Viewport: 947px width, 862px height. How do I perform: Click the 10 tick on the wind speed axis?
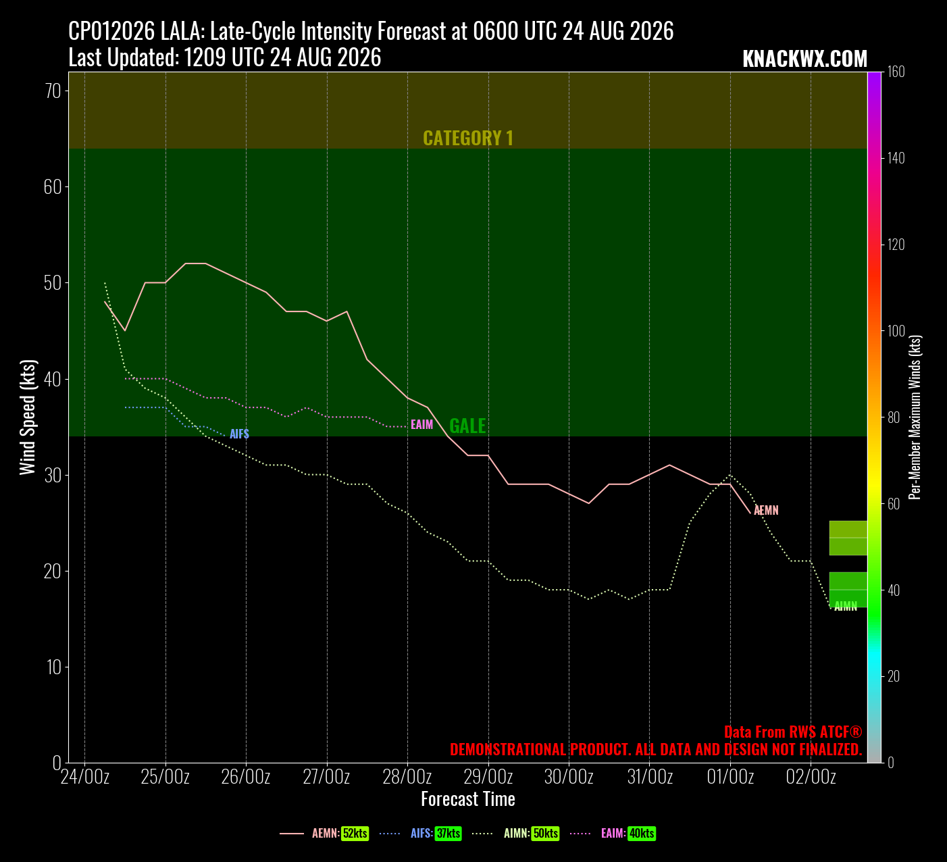tap(53, 667)
